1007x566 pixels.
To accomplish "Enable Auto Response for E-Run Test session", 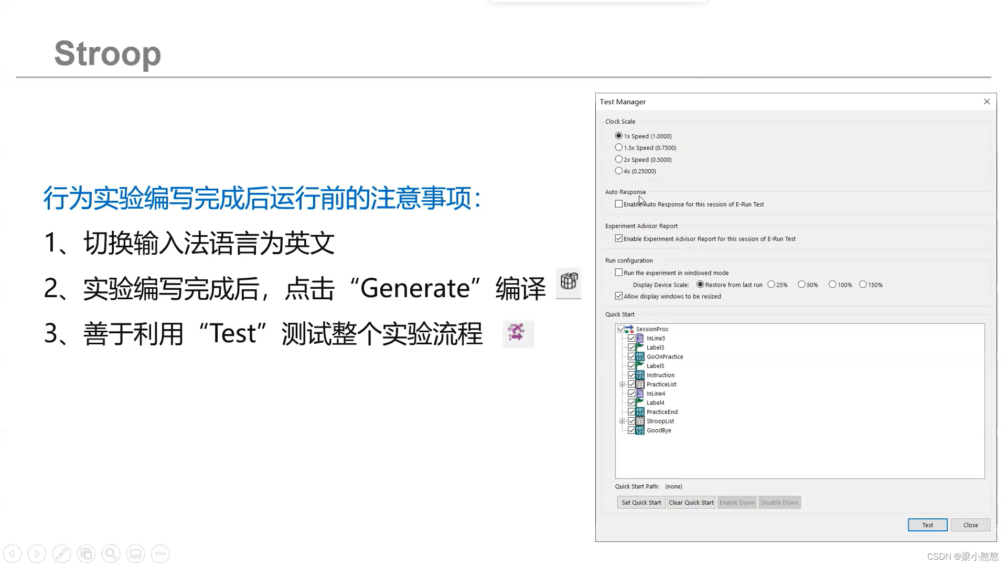I will pyautogui.click(x=619, y=204).
